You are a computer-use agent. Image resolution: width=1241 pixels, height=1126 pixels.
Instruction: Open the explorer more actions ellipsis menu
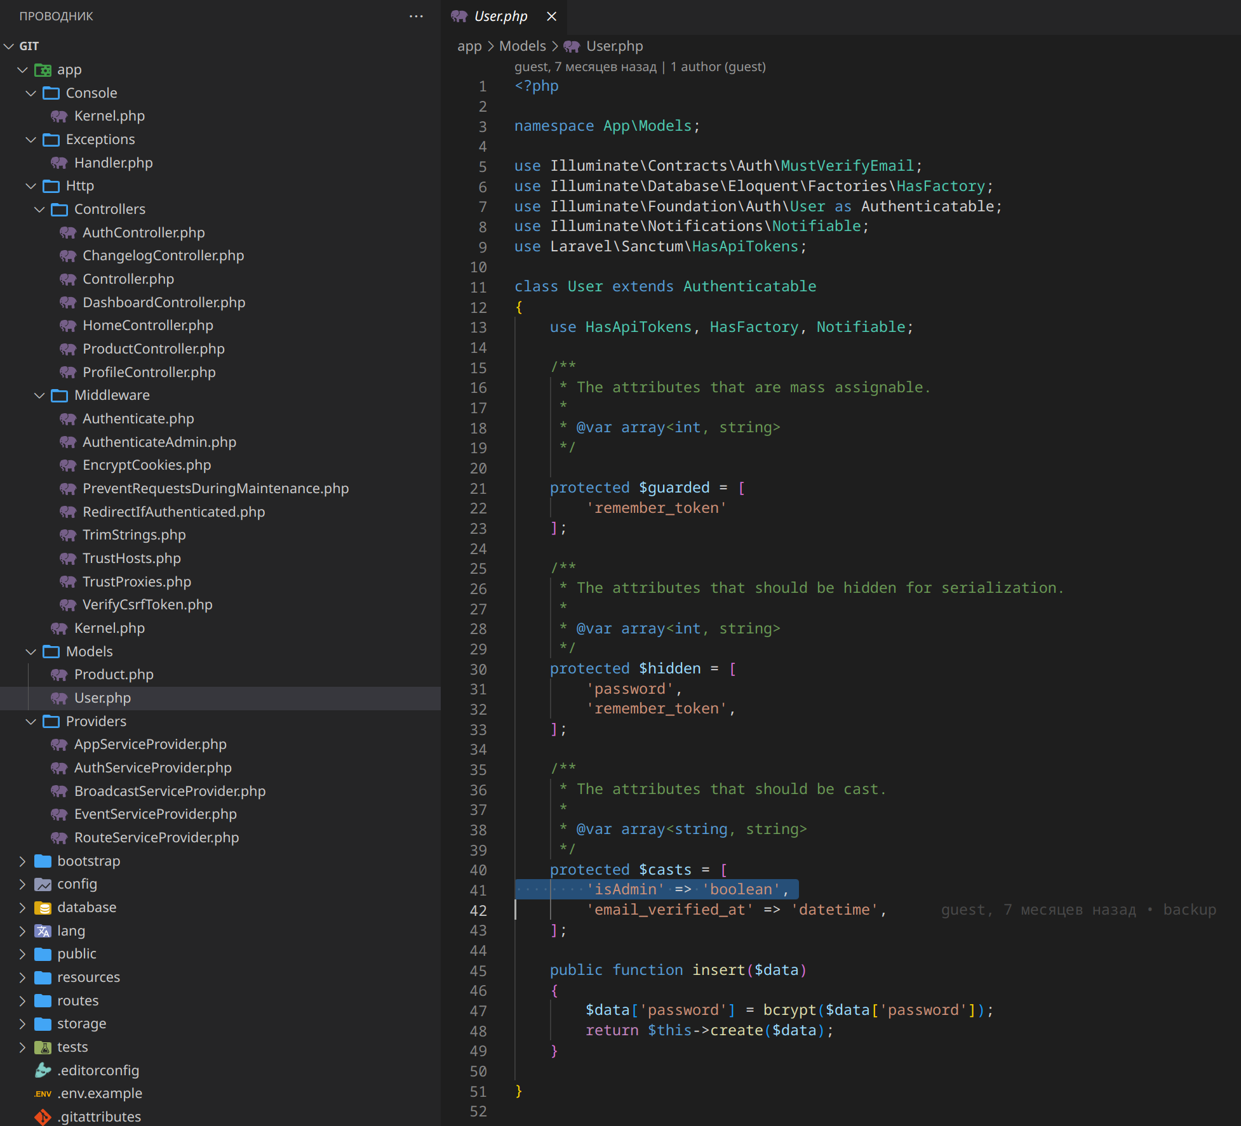(416, 17)
